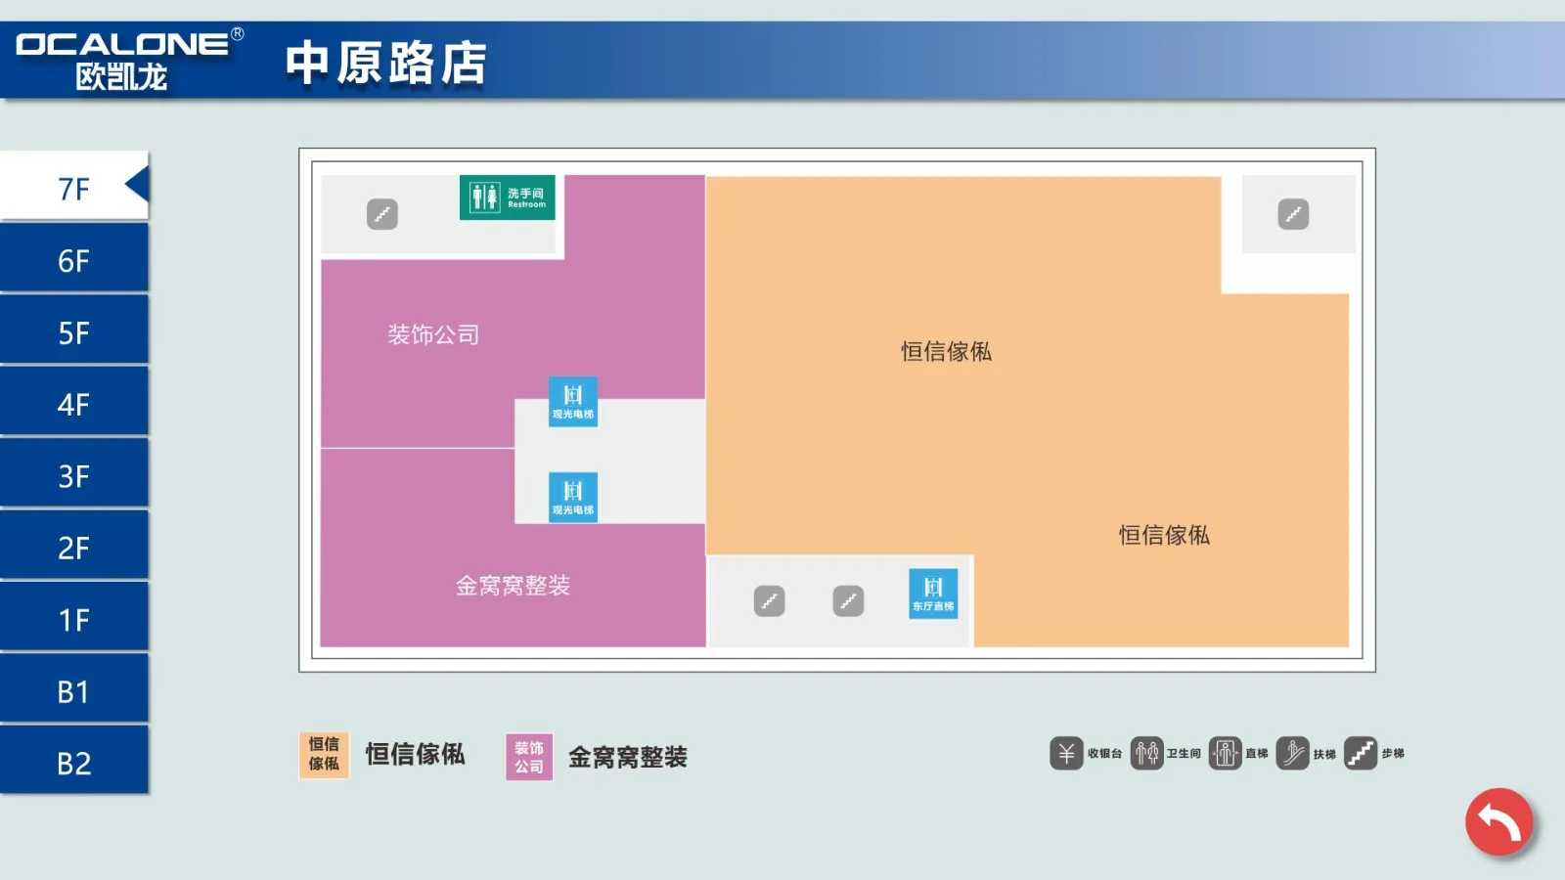Viewport: 1565px width, 880px height.
Task: Click the 中原路店 store title
Action: (386, 64)
